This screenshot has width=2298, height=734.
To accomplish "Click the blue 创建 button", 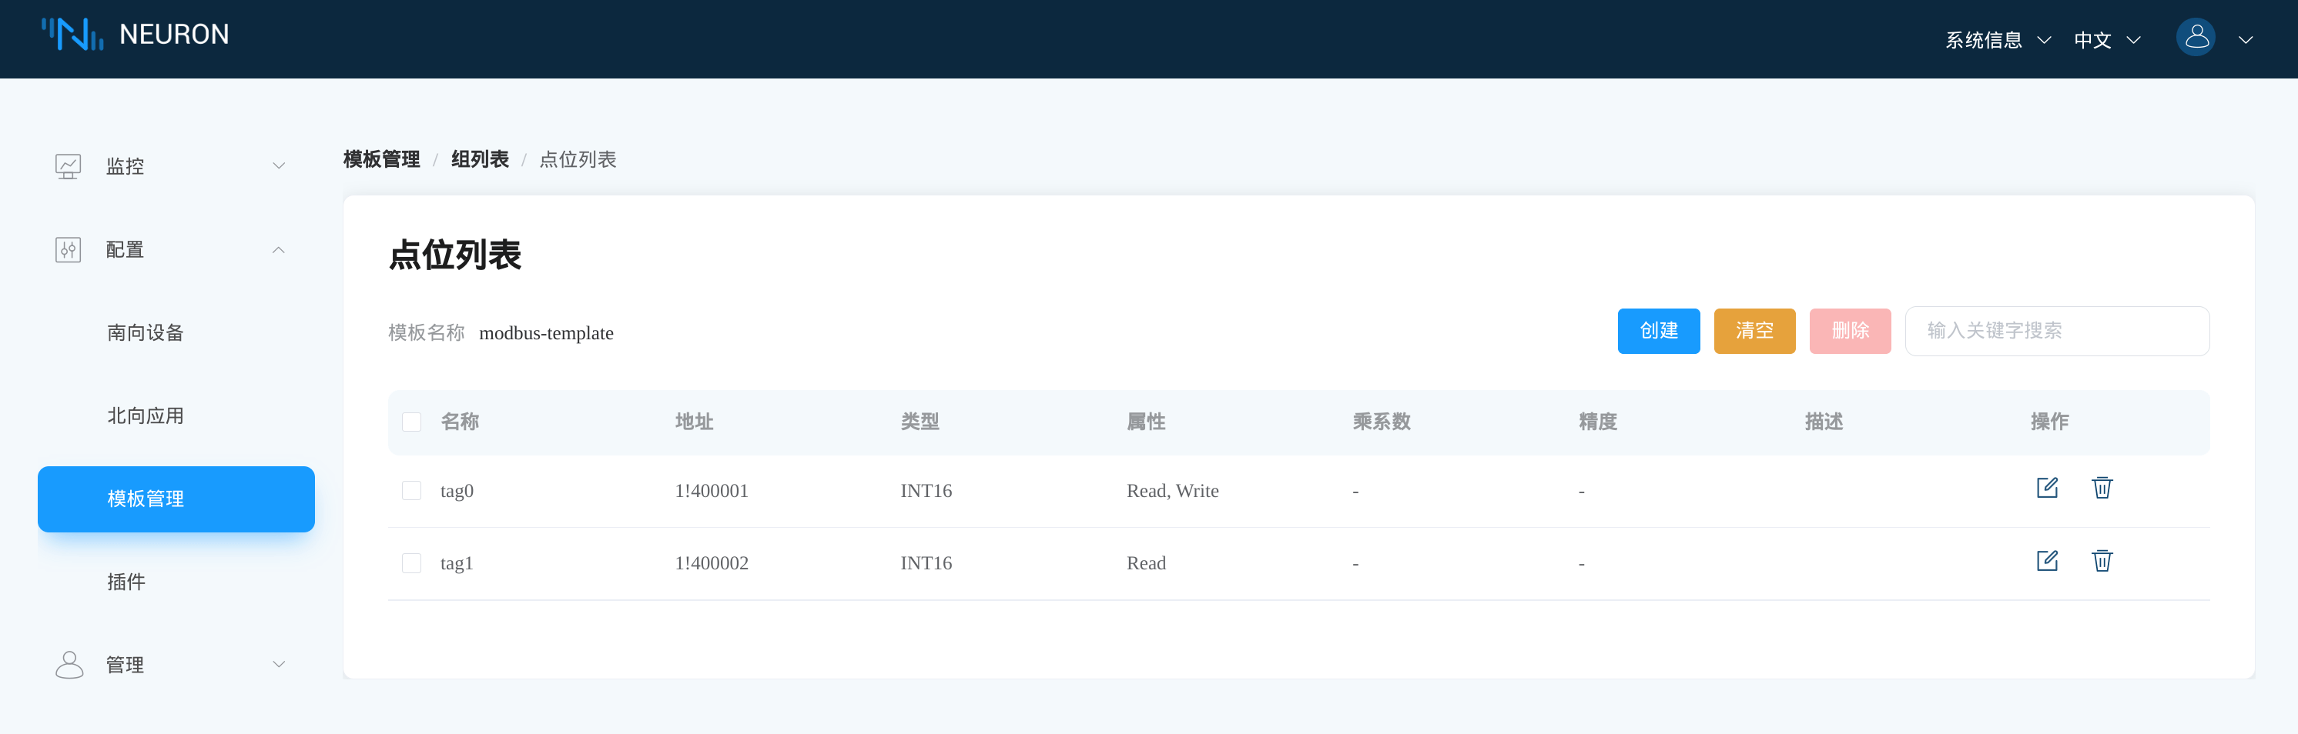I will 1657,332.
